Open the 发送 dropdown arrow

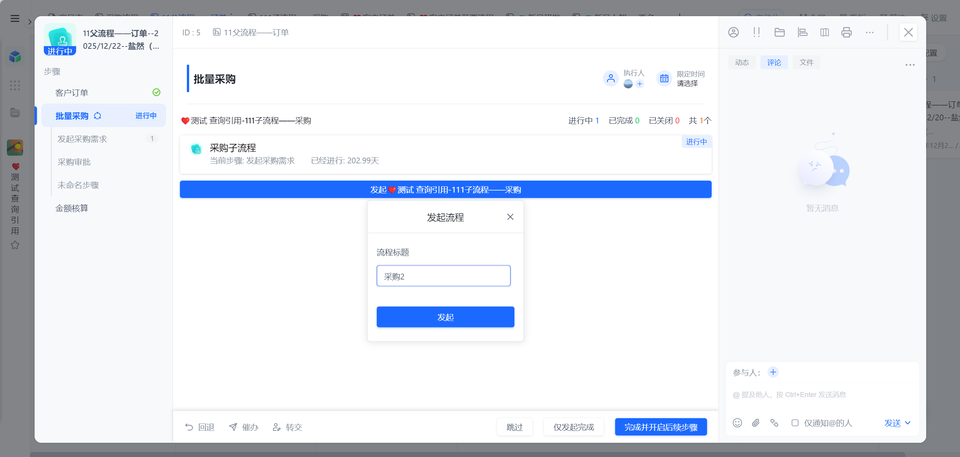[908, 423]
